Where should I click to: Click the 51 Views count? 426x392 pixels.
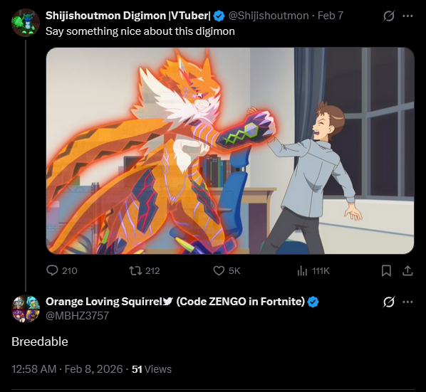[x=152, y=369]
